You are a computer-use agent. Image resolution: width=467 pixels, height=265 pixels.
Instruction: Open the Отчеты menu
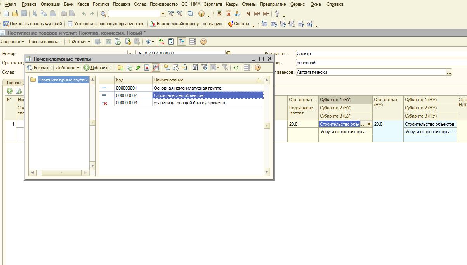click(x=249, y=4)
